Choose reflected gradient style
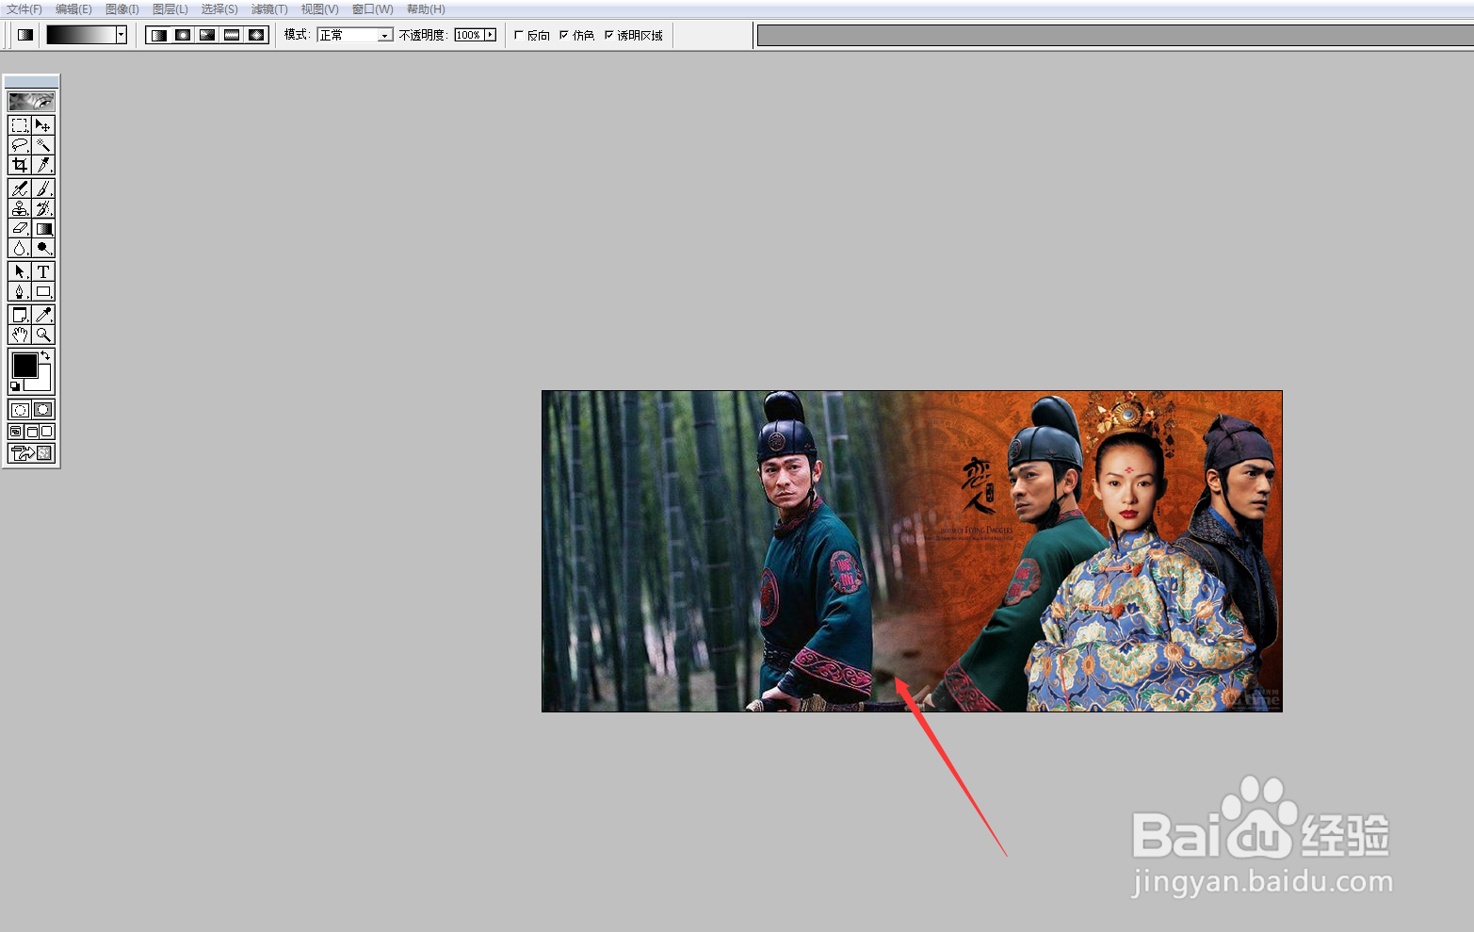 coord(232,35)
